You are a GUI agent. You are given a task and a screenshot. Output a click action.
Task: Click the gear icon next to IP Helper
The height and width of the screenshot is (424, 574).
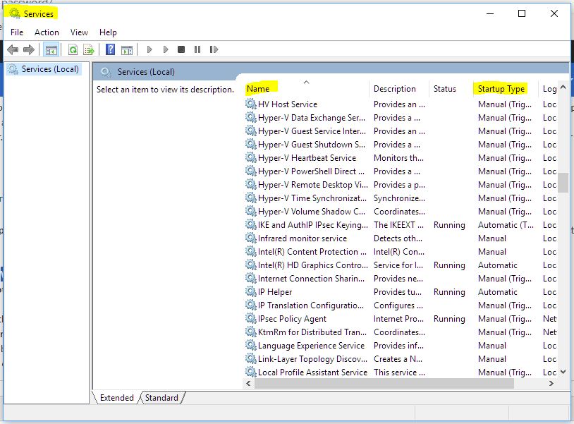tap(250, 292)
